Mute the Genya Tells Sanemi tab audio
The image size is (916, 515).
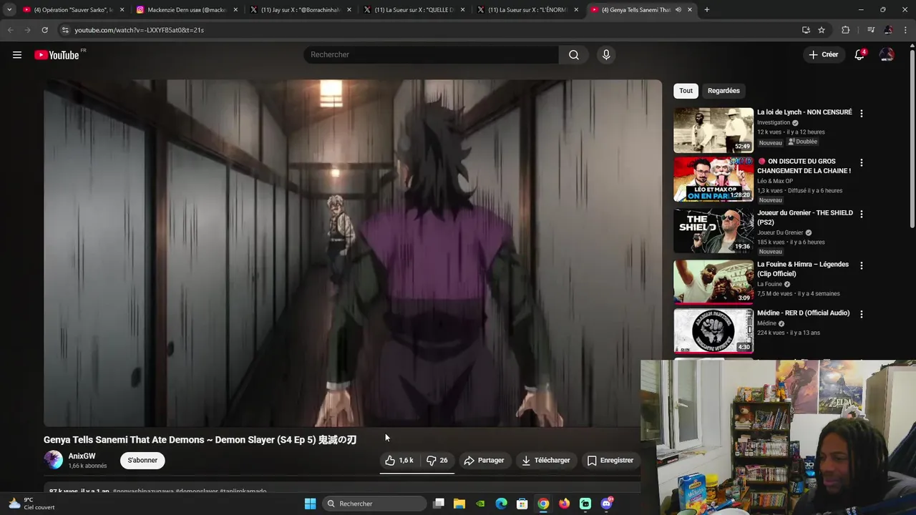click(678, 10)
